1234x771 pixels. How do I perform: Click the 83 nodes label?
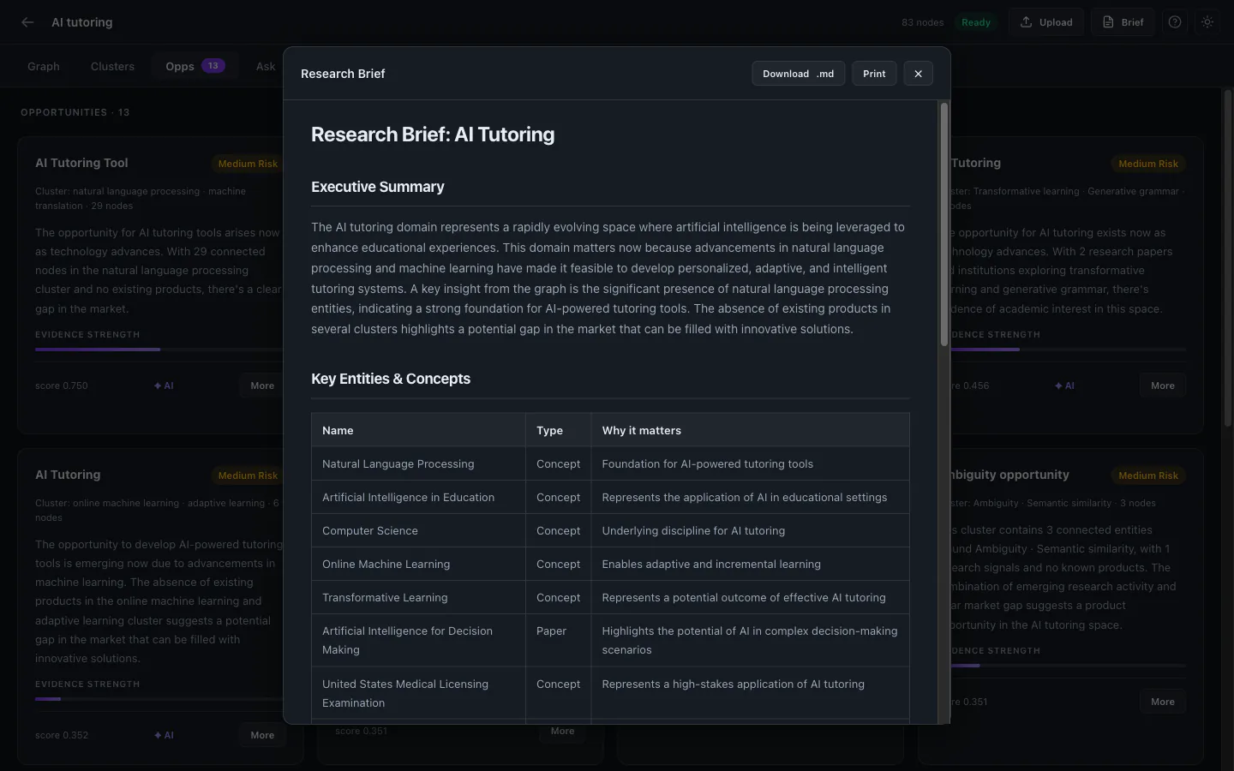[x=922, y=22]
